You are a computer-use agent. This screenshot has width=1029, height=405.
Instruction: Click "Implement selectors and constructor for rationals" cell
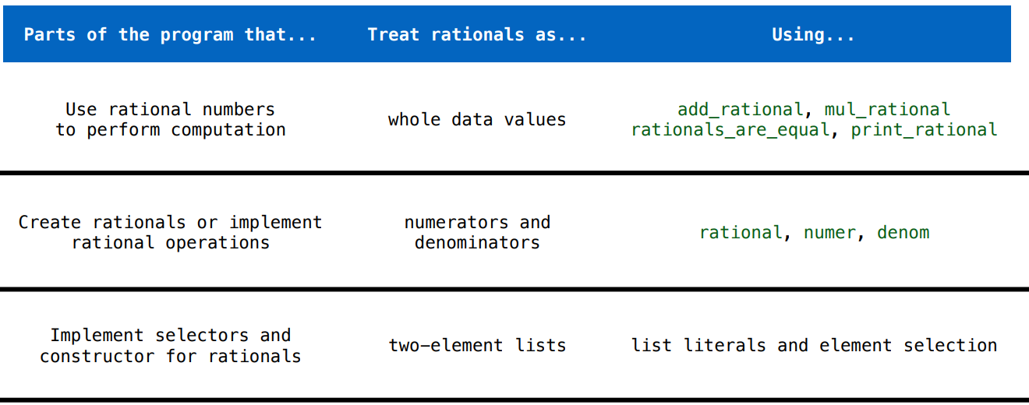(170, 346)
